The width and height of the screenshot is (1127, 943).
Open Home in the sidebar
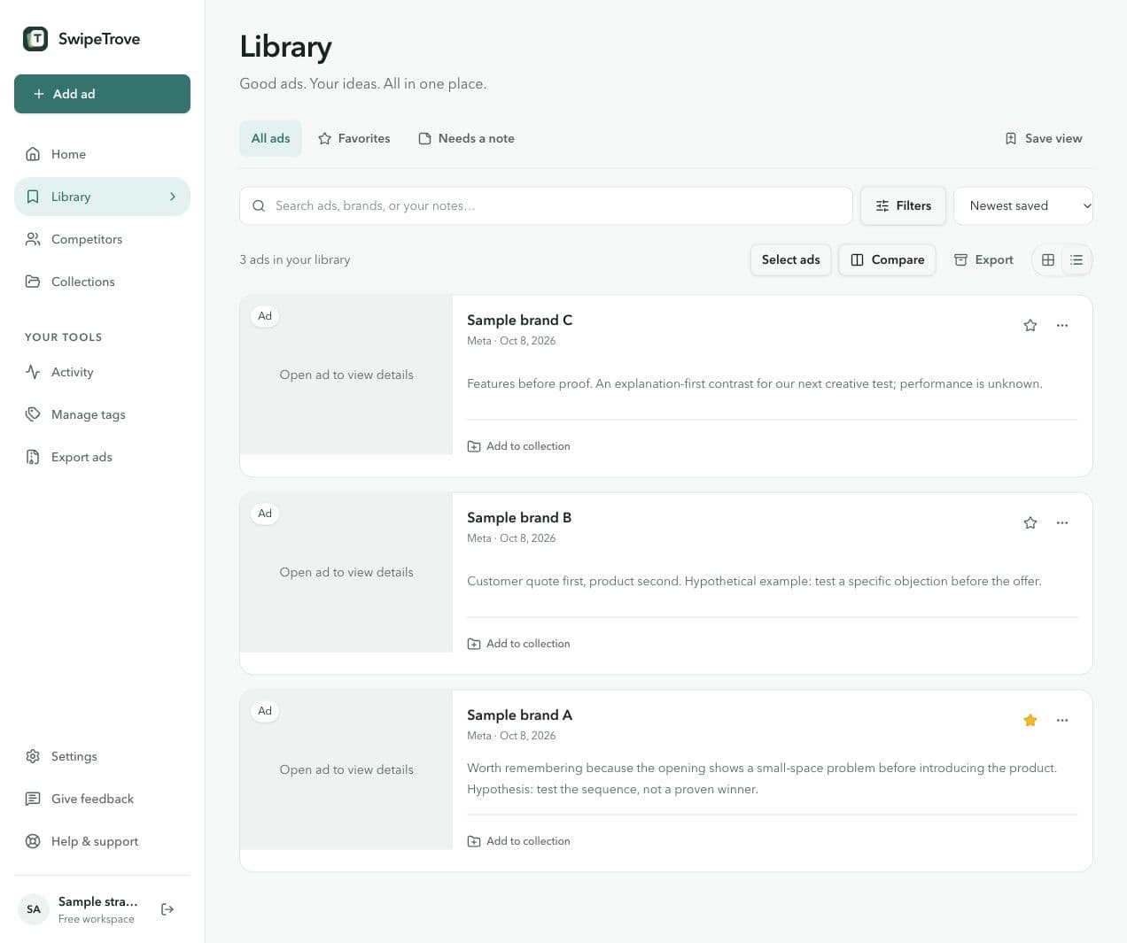pos(102,154)
